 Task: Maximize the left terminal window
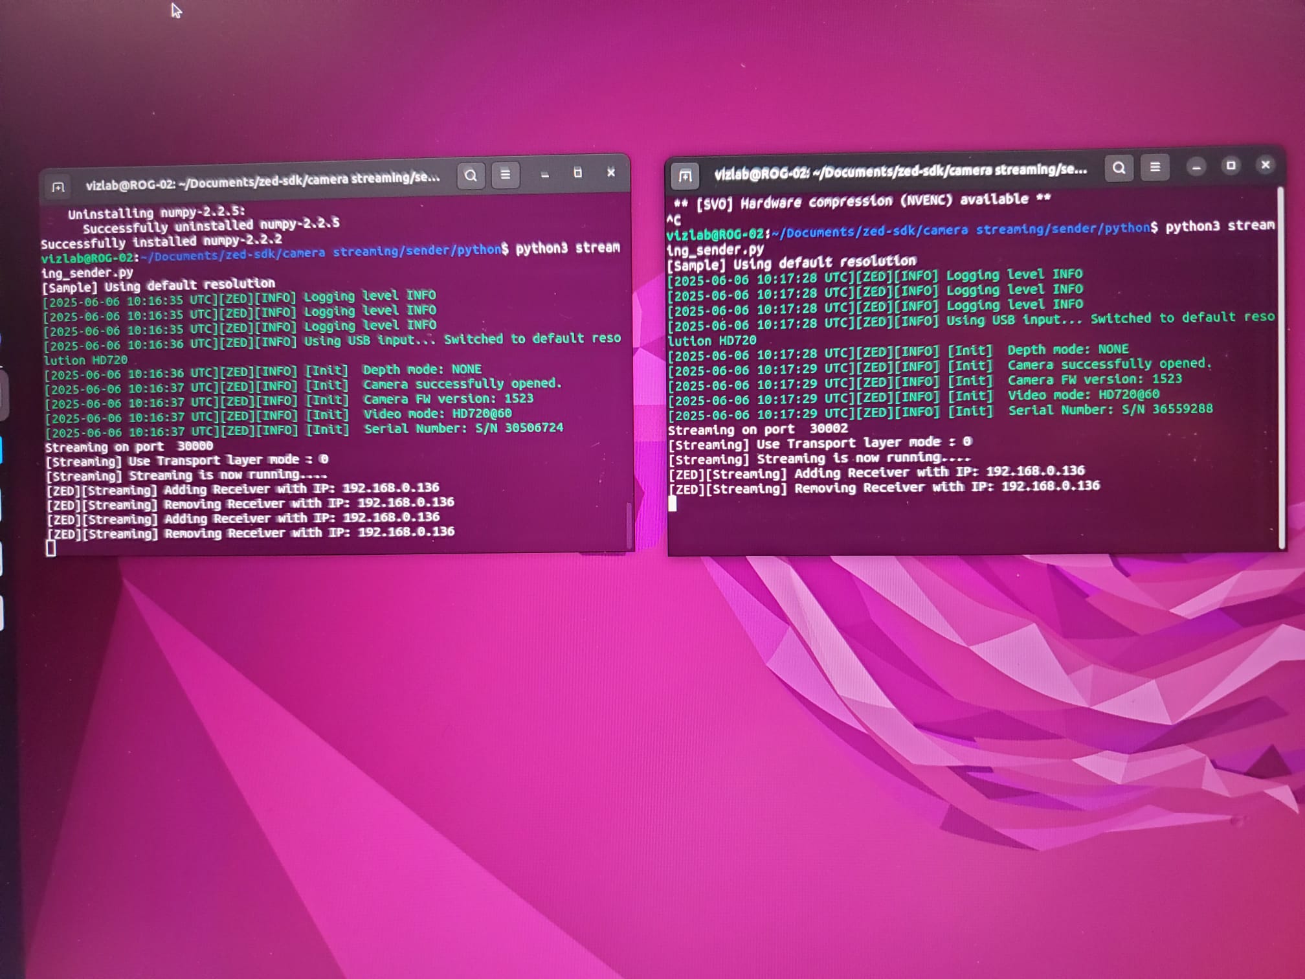click(x=578, y=173)
